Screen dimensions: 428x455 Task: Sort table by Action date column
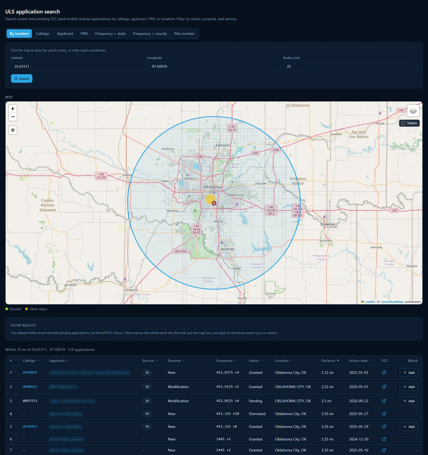coord(360,361)
